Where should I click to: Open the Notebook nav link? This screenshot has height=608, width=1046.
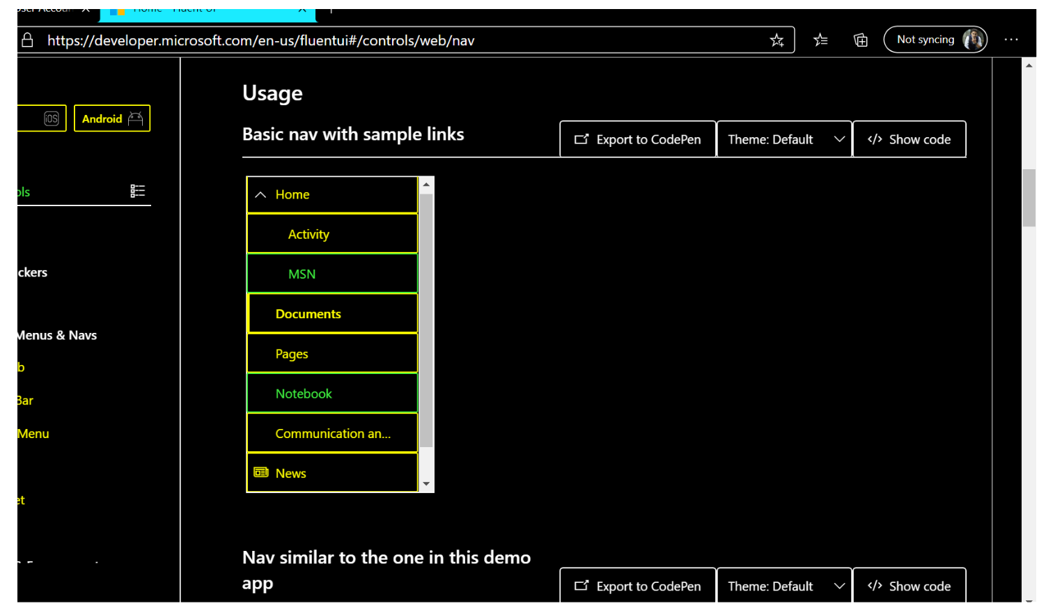(332, 393)
